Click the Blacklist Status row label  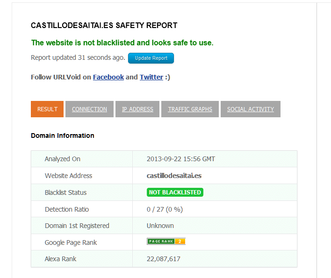click(x=65, y=192)
